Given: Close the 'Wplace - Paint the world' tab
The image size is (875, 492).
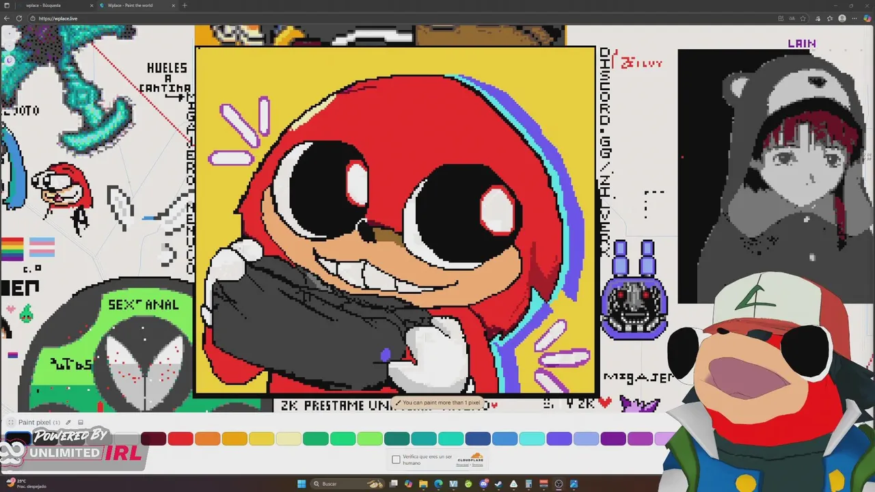Looking at the screenshot, I should (x=174, y=5).
